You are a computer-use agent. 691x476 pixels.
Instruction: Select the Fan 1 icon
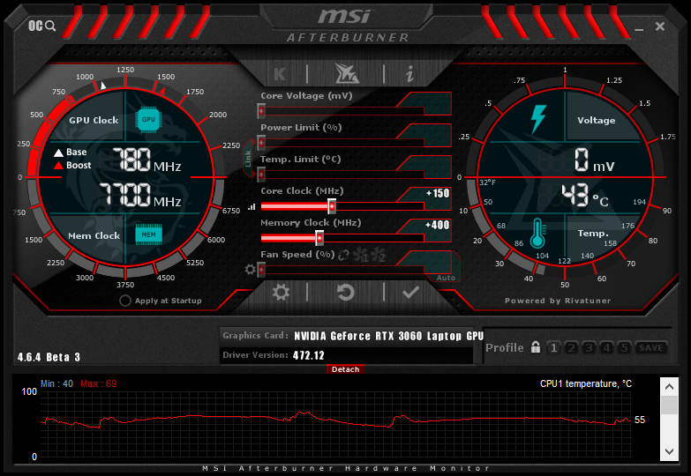click(361, 255)
